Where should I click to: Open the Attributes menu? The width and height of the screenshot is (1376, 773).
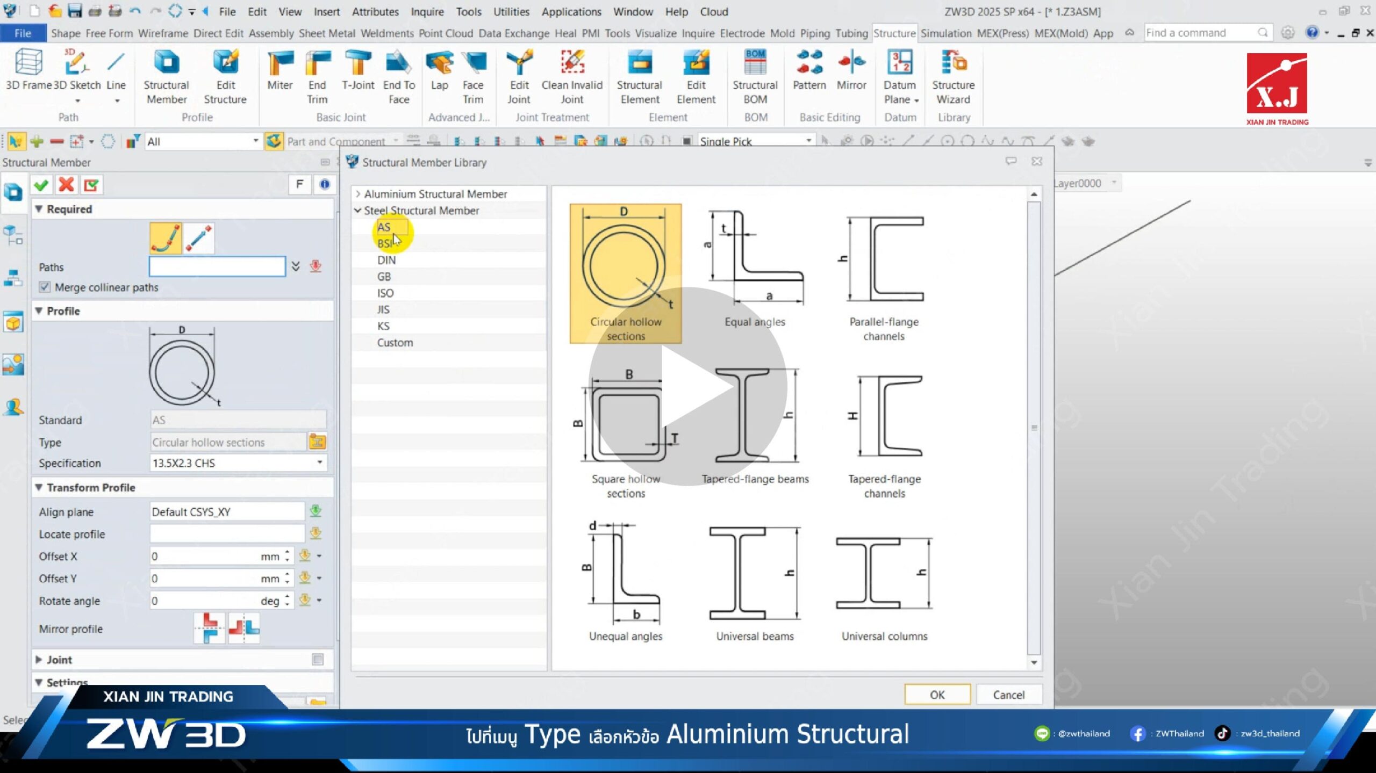click(x=375, y=11)
